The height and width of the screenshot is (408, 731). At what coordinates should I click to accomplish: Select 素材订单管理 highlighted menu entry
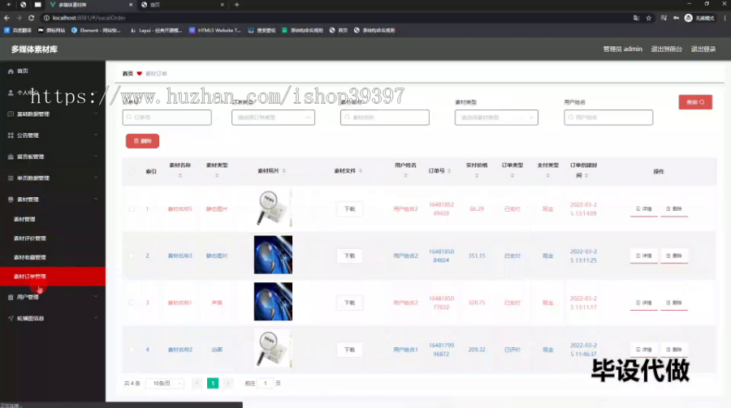point(53,277)
